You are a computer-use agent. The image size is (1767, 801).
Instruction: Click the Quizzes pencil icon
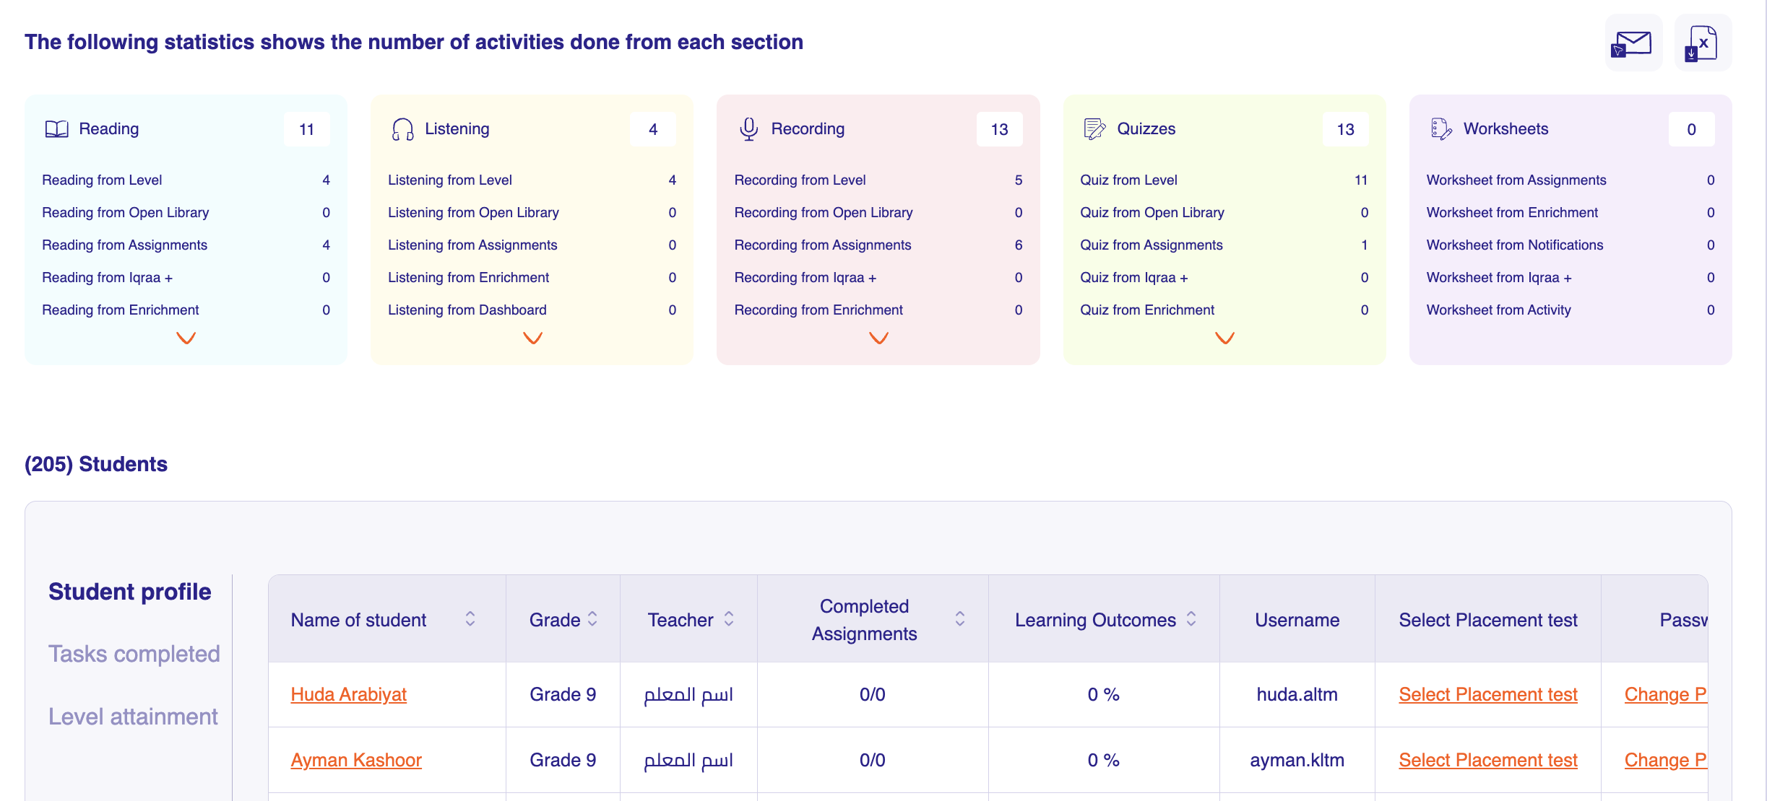click(1094, 129)
